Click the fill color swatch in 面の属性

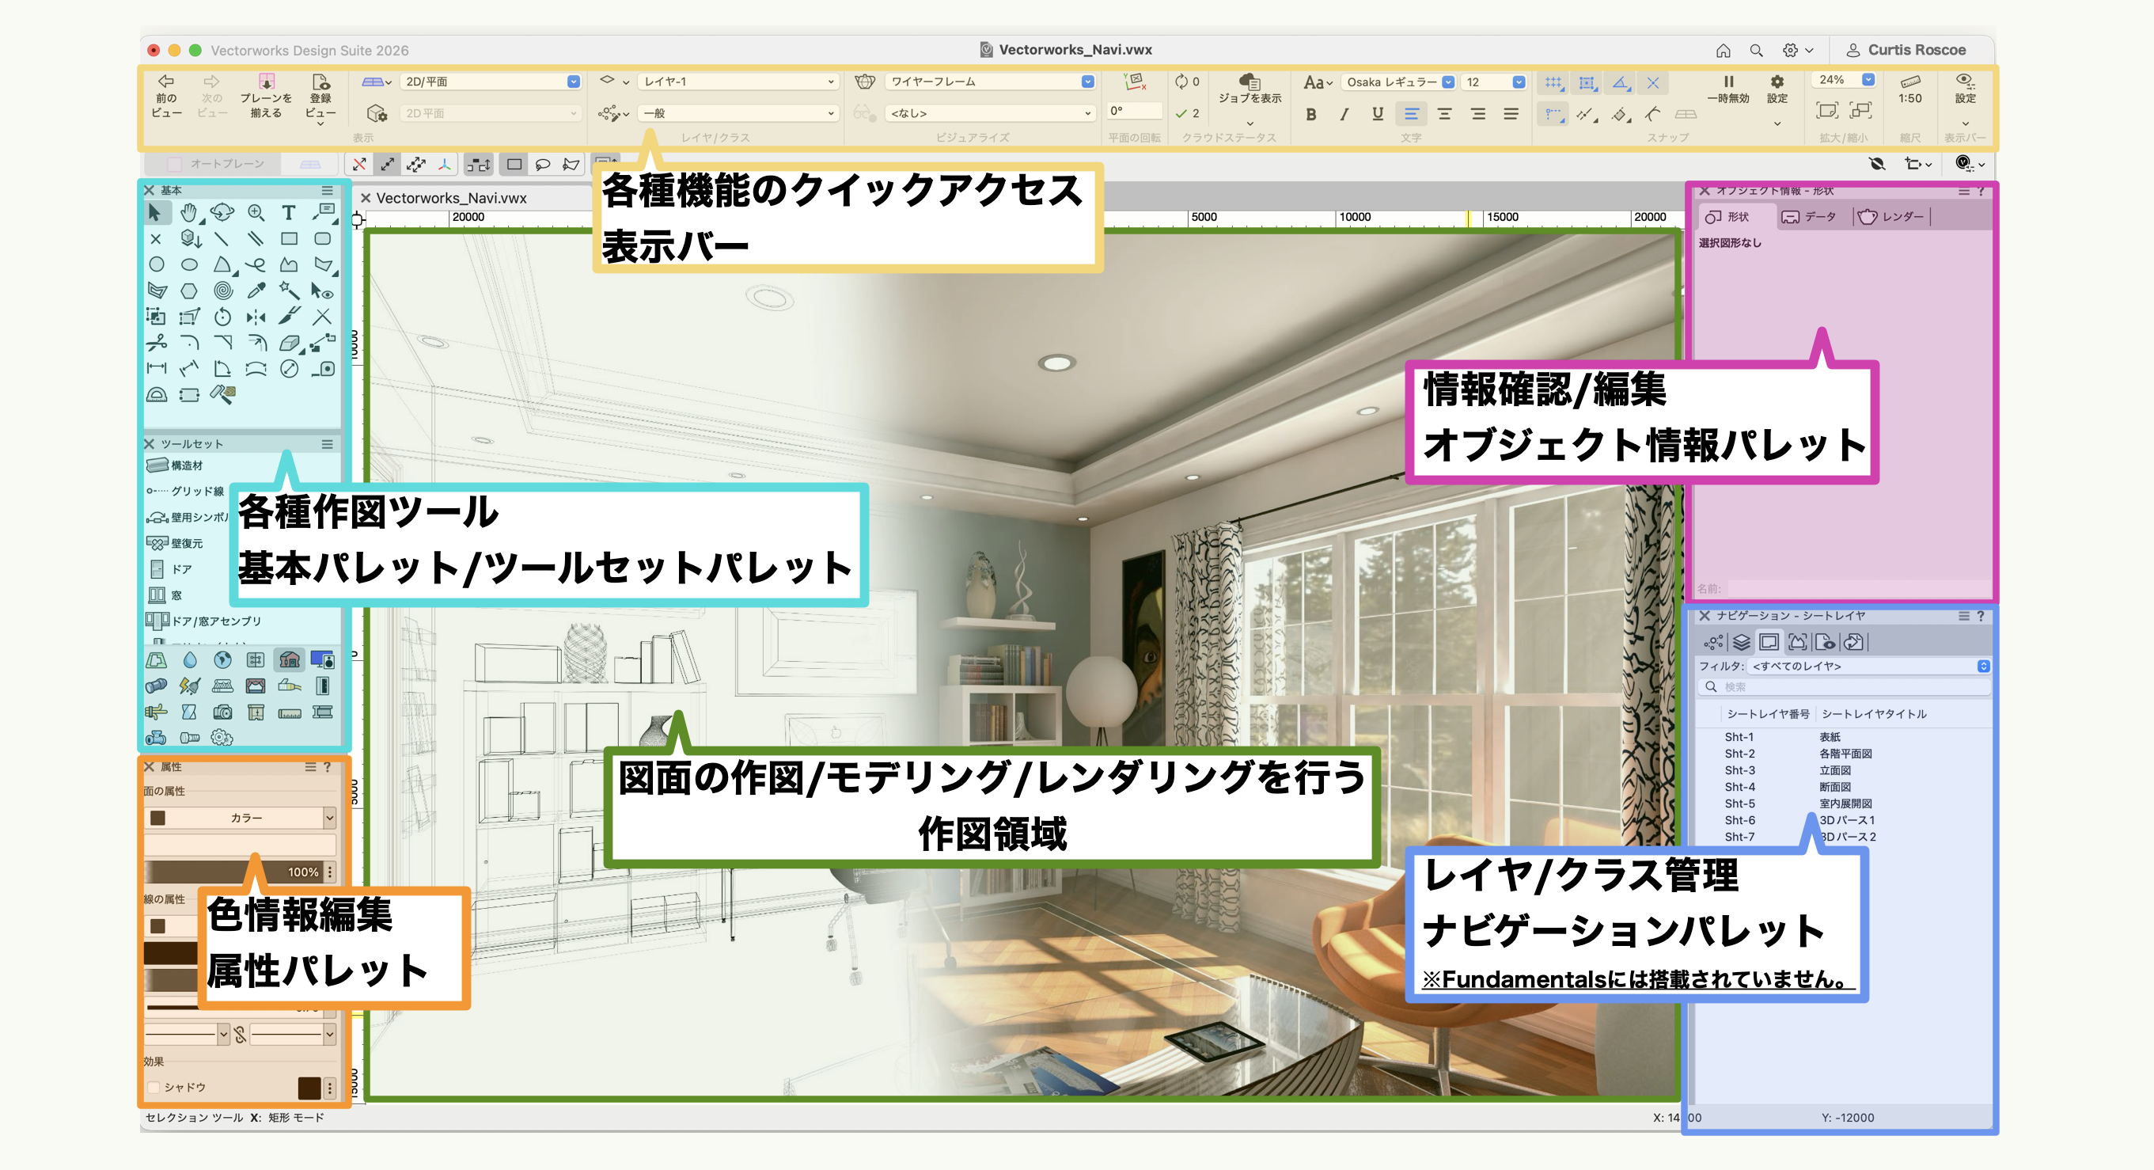tap(158, 818)
